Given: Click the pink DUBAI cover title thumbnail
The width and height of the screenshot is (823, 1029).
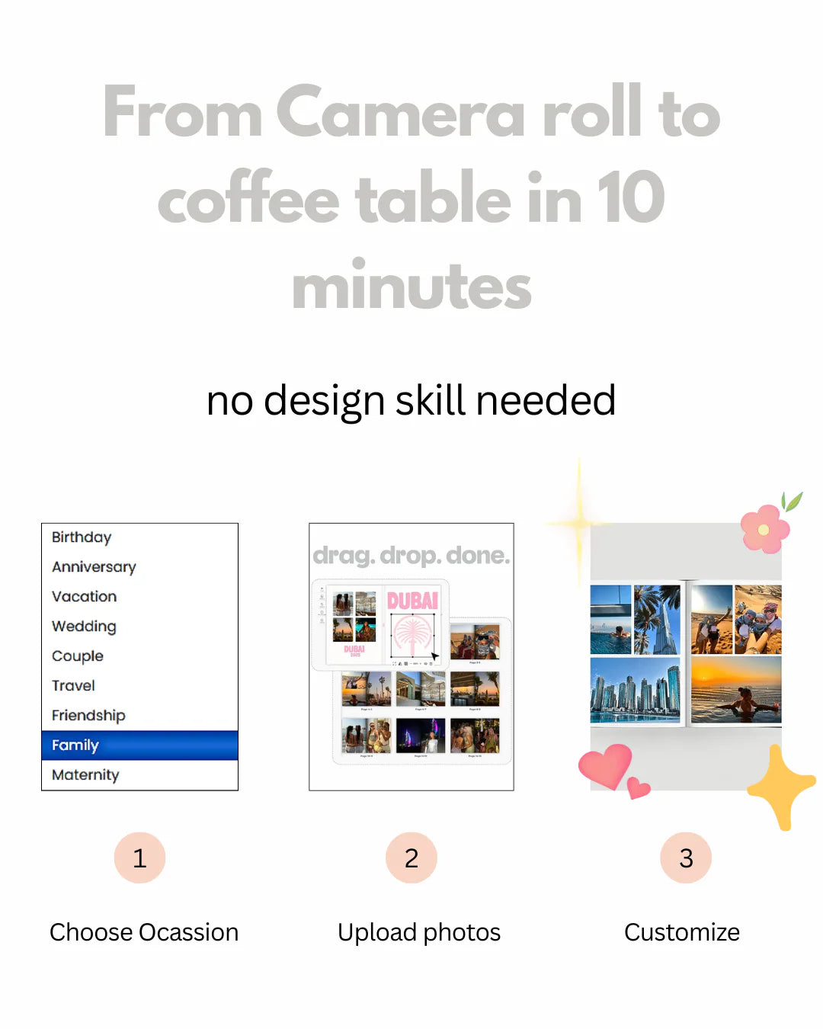Looking at the screenshot, I should 412,601.
